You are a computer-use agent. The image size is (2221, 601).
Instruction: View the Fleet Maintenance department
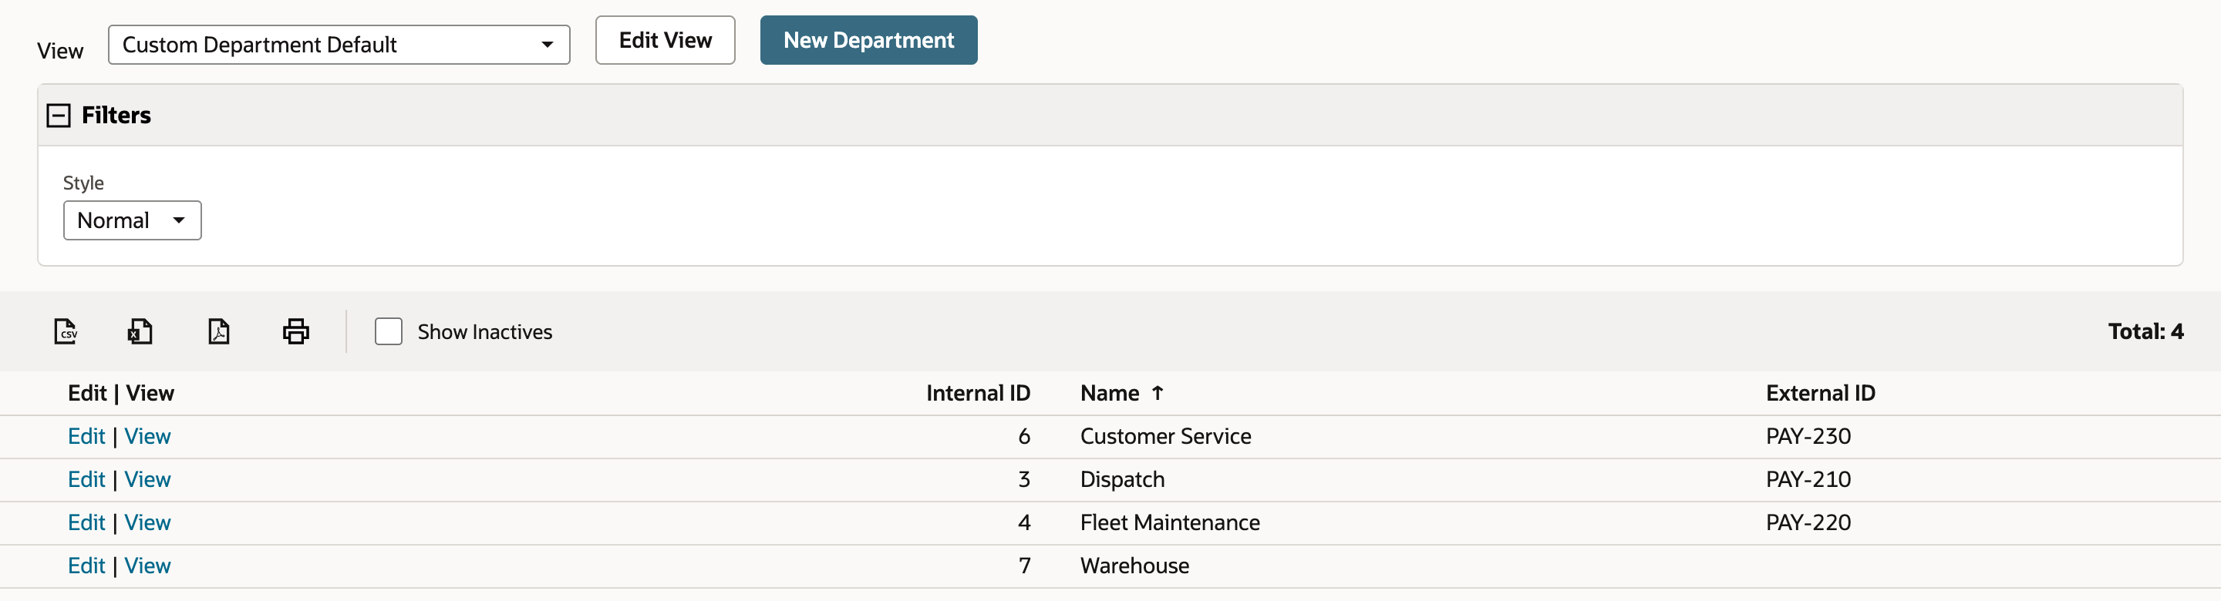click(147, 522)
